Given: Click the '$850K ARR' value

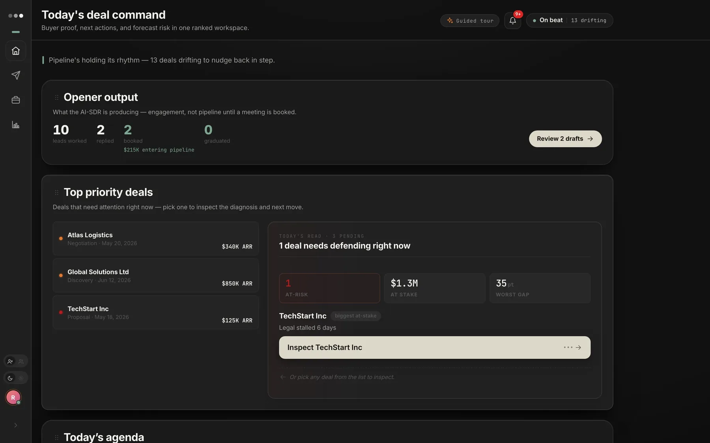Looking at the screenshot, I should coord(237,284).
